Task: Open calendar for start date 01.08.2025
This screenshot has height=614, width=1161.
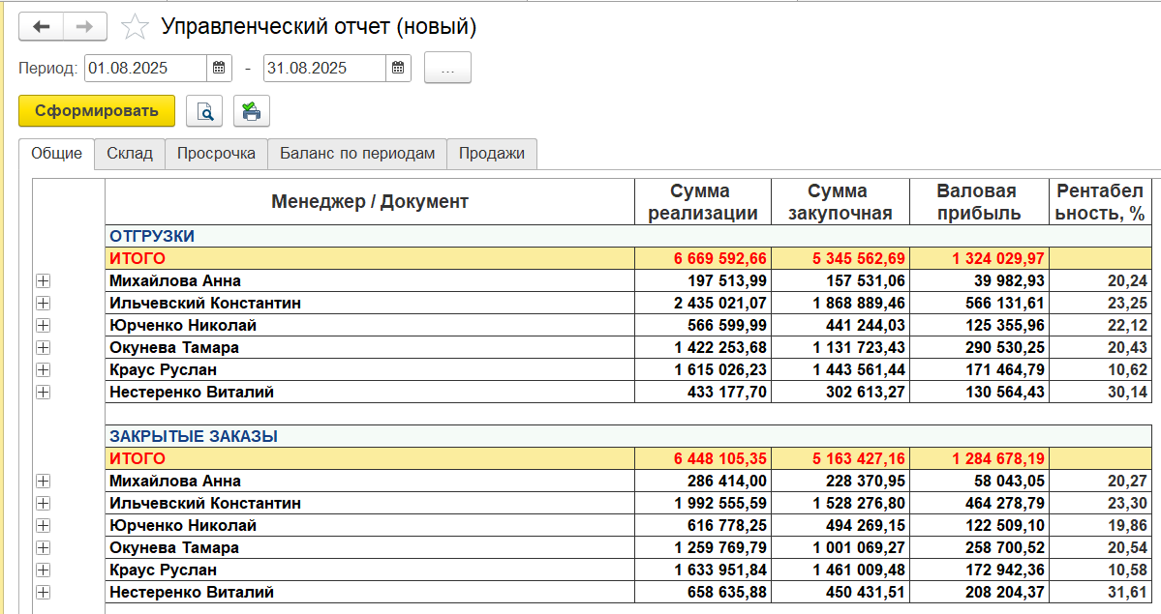Action: click(x=219, y=68)
